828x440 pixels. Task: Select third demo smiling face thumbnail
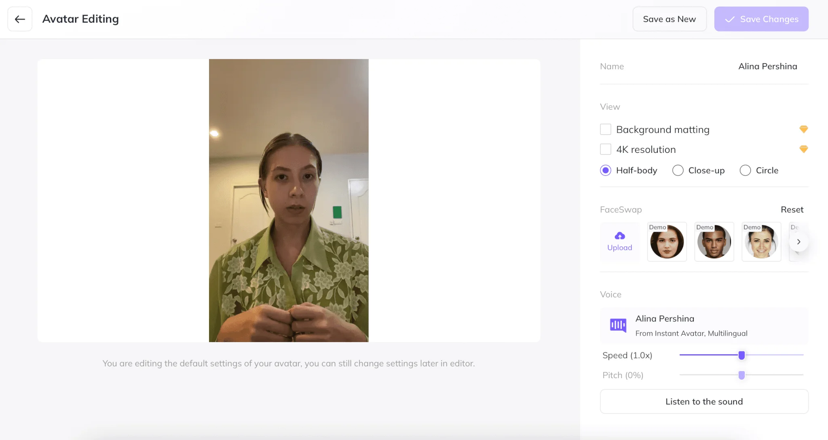pyautogui.click(x=761, y=242)
